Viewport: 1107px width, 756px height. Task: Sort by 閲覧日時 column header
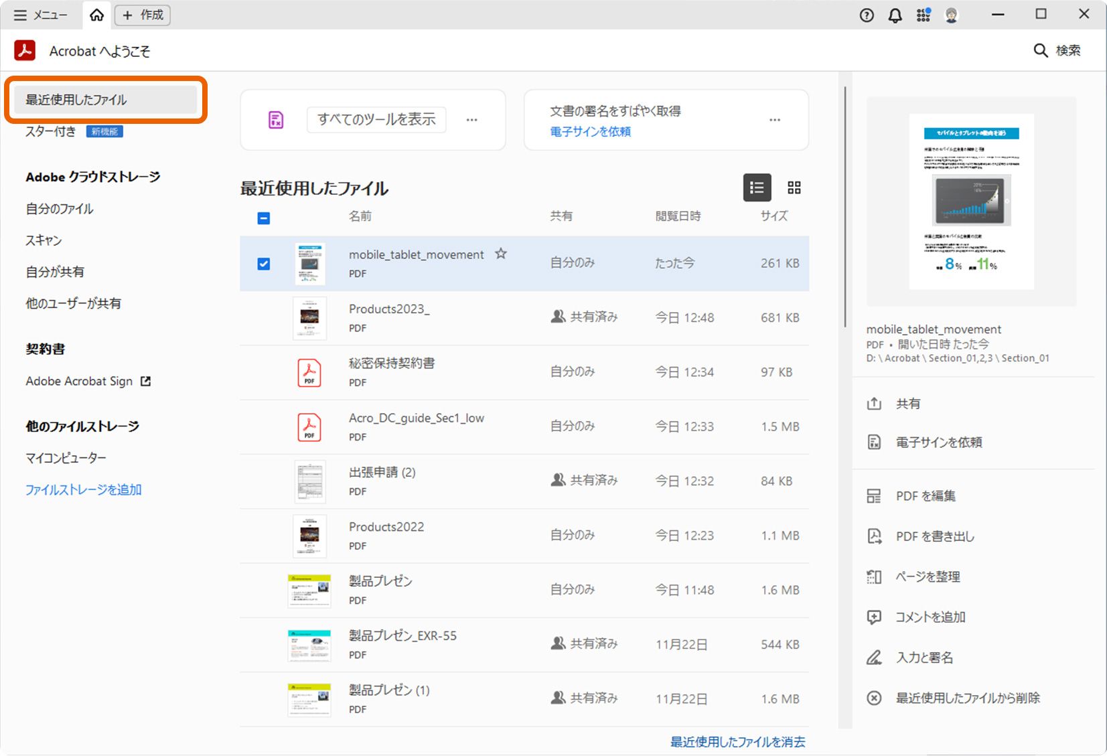[678, 216]
